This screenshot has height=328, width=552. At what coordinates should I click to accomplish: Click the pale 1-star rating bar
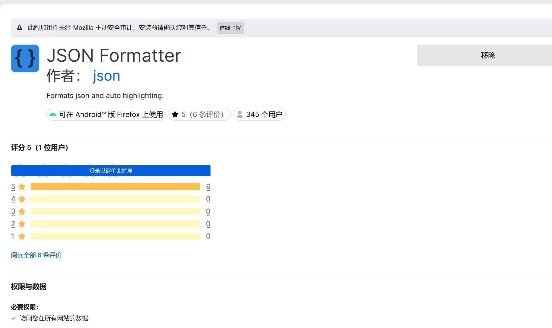pyautogui.click(x=115, y=236)
